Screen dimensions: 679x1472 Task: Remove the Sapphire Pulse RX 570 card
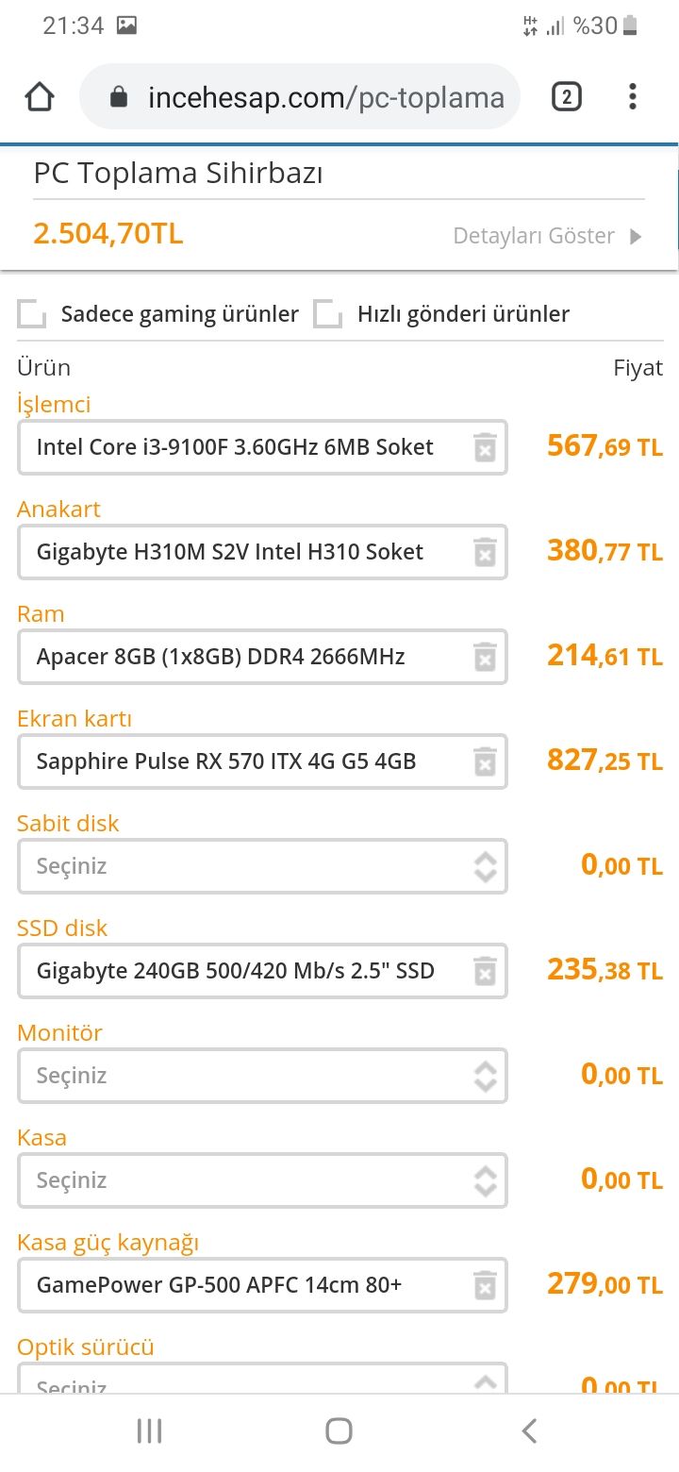coord(484,761)
